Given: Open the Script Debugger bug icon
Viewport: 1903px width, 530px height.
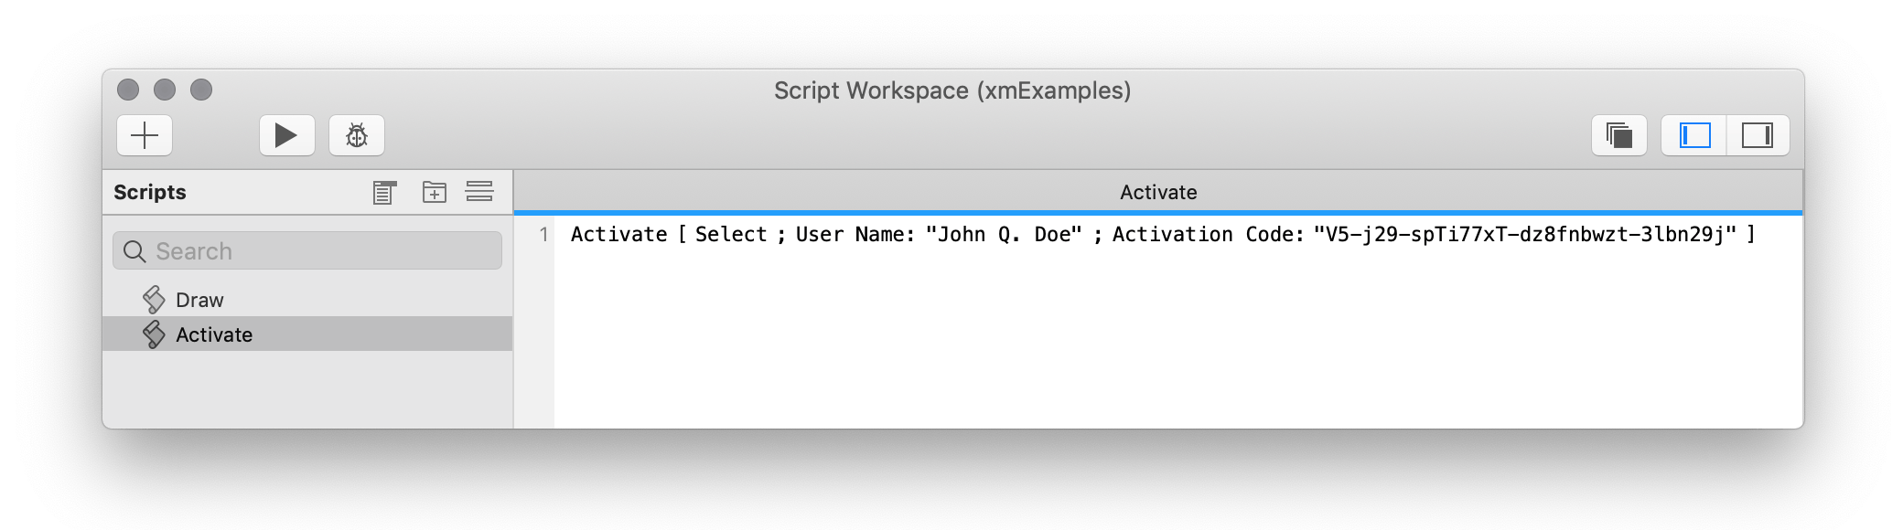Looking at the screenshot, I should pyautogui.click(x=356, y=134).
